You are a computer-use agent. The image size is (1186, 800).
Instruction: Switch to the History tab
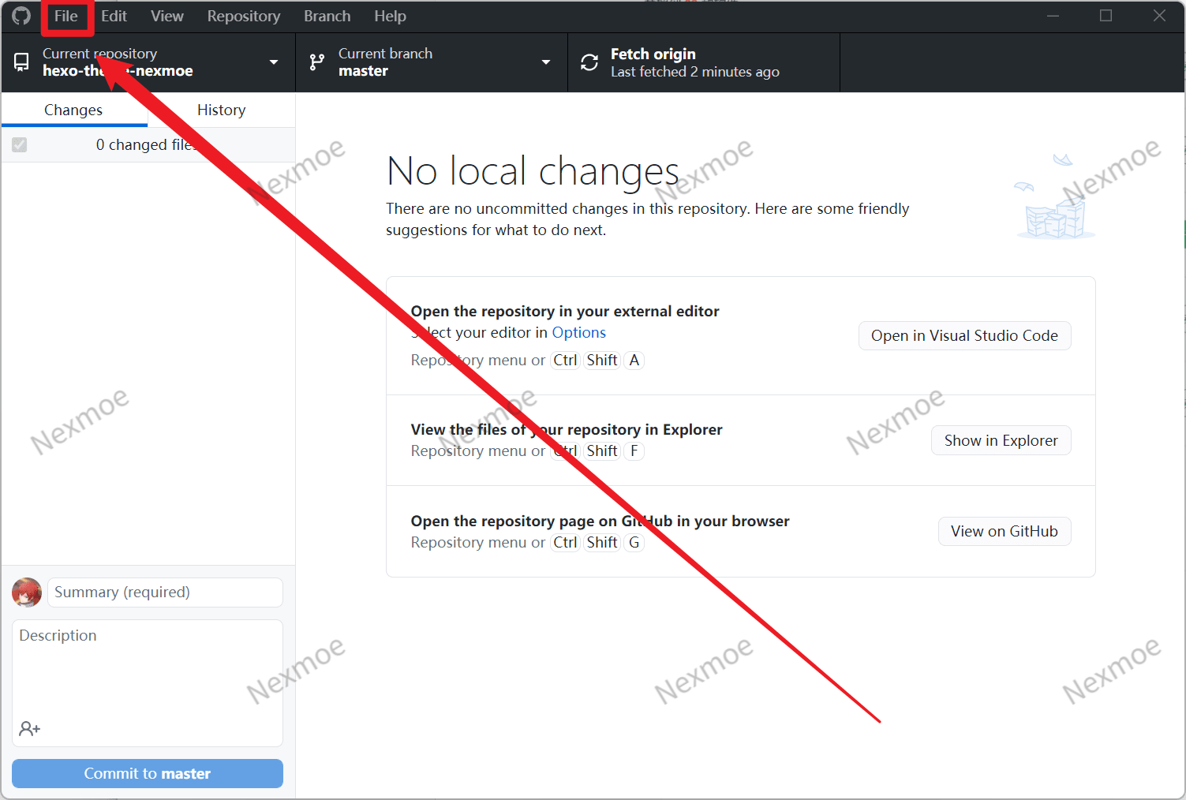click(221, 110)
